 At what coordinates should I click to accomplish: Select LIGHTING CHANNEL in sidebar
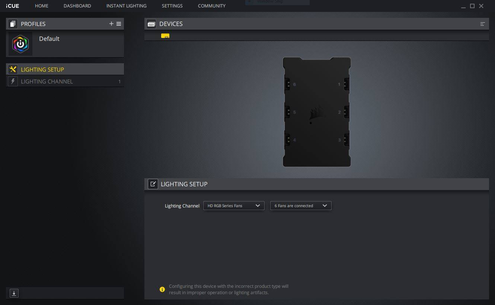point(65,81)
